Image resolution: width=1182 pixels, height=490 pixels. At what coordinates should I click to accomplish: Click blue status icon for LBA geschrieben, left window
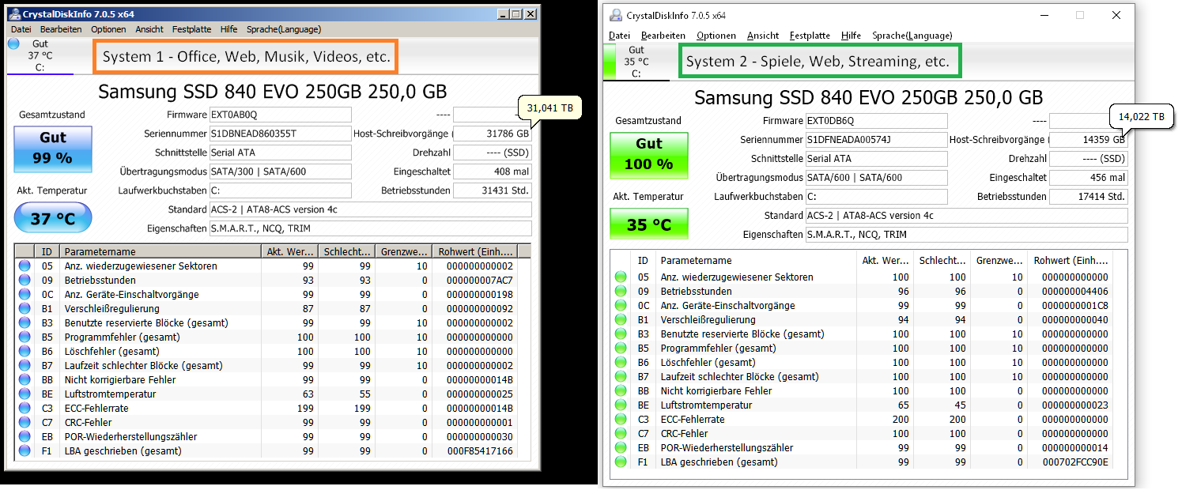click(25, 451)
